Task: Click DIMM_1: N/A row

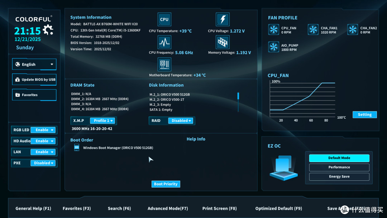Action: point(81,94)
